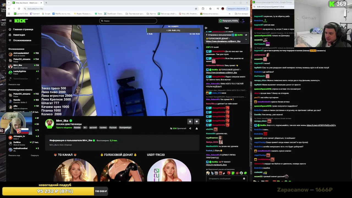Unpin the pinned chat message
Image resolution: width=352 pixels, height=198 pixels.
[246, 35]
